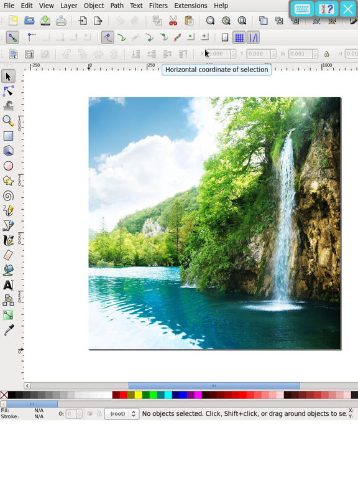Click the no-color X swatch

click(4, 395)
